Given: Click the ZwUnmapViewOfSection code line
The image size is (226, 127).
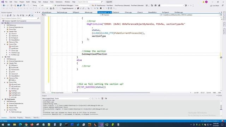Looking at the screenshot, I should tap(94, 54).
